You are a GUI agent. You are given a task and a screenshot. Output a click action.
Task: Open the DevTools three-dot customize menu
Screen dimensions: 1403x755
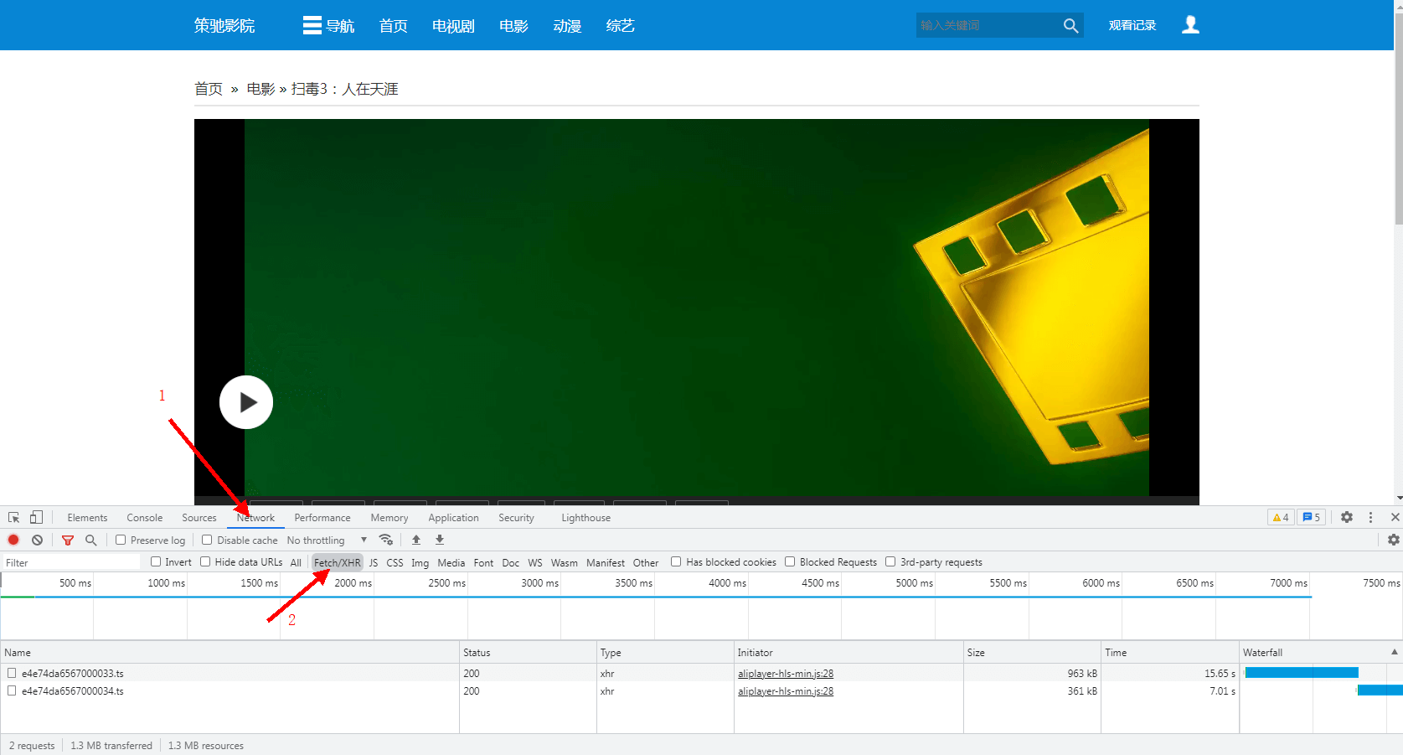tap(1370, 518)
